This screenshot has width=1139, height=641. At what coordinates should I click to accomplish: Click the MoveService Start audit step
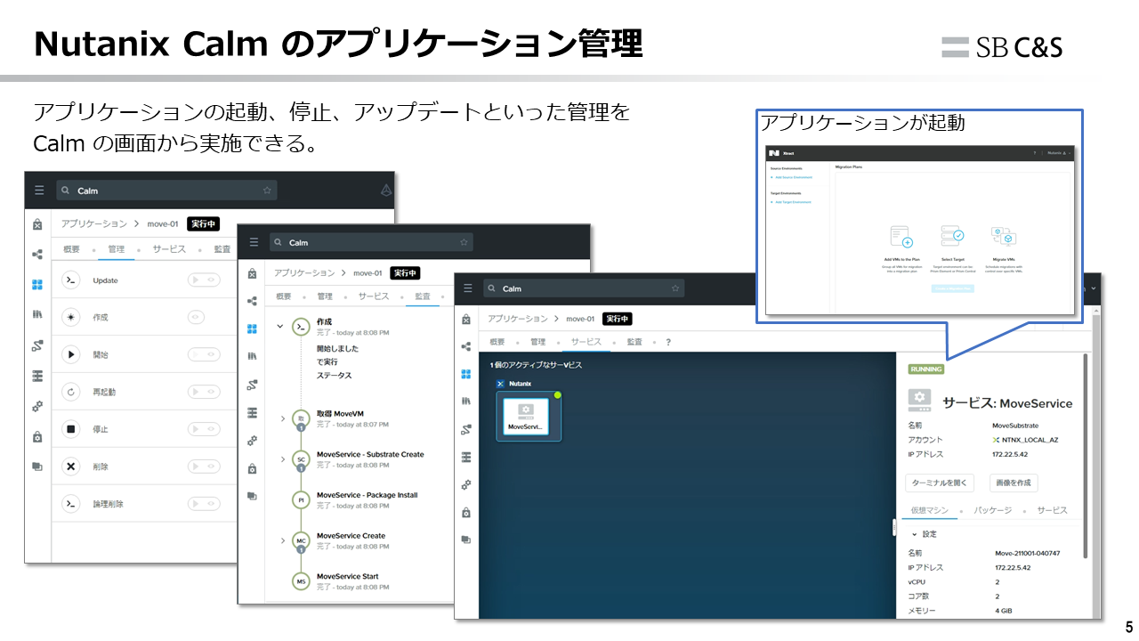(347, 576)
